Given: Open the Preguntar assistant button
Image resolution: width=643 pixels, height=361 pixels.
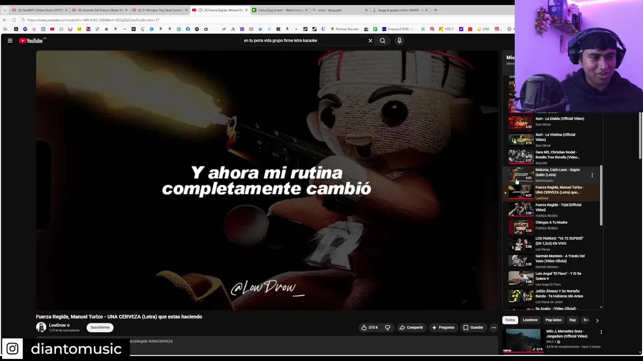Looking at the screenshot, I should [443, 327].
